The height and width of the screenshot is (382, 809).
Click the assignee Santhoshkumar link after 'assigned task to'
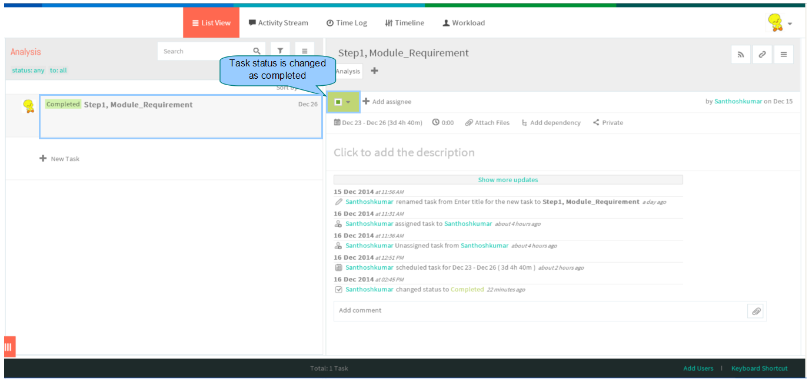click(x=468, y=223)
